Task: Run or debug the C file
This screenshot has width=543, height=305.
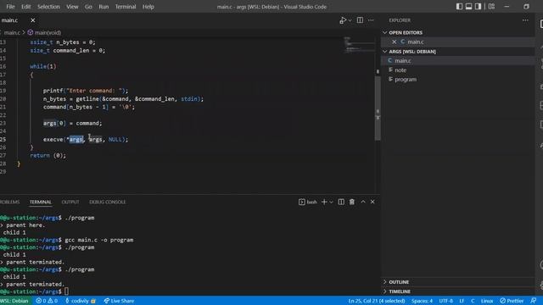Action: [x=343, y=20]
